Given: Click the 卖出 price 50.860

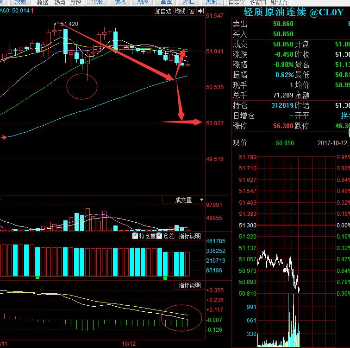Looking at the screenshot, I should coord(283,24).
